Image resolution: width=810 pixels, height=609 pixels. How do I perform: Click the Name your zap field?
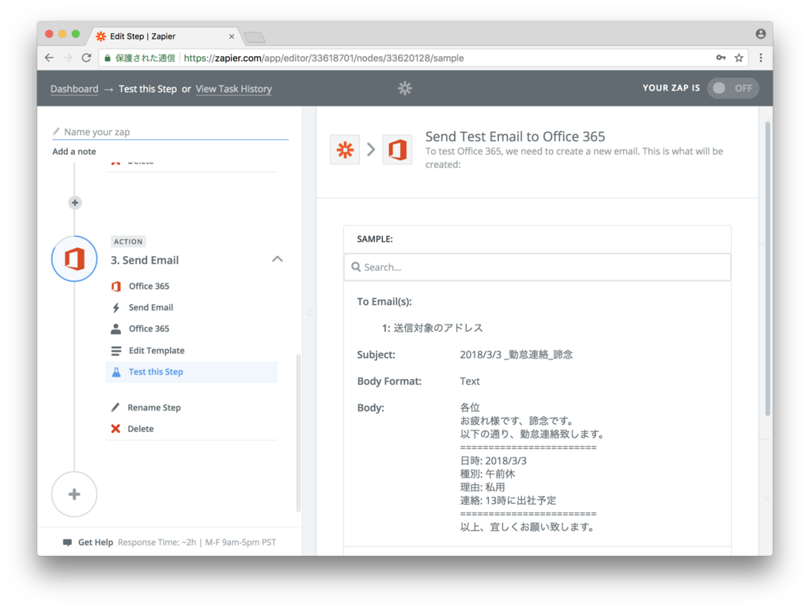(x=171, y=132)
